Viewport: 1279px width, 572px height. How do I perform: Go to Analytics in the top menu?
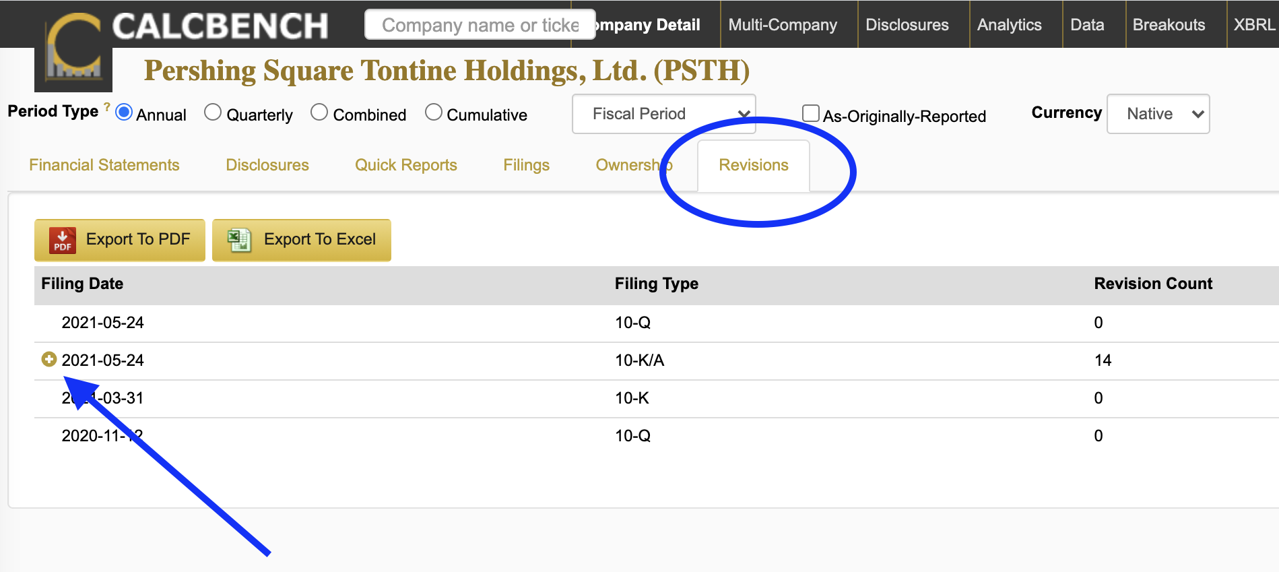[x=1009, y=25]
